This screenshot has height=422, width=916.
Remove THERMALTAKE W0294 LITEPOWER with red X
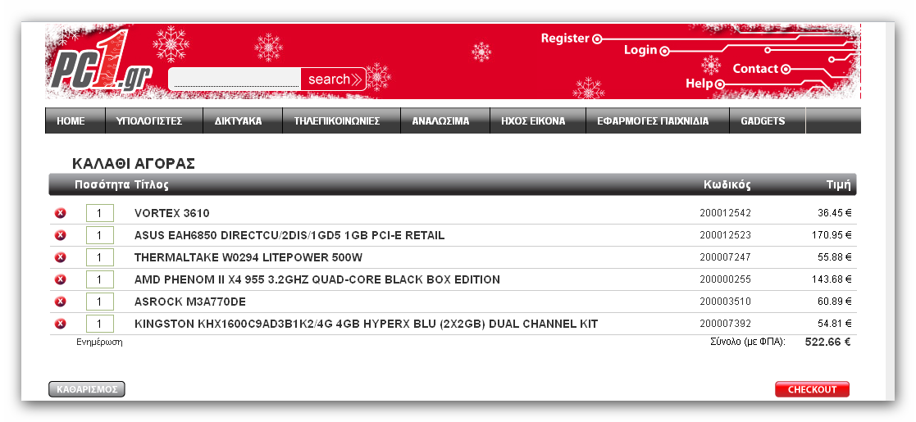click(60, 257)
